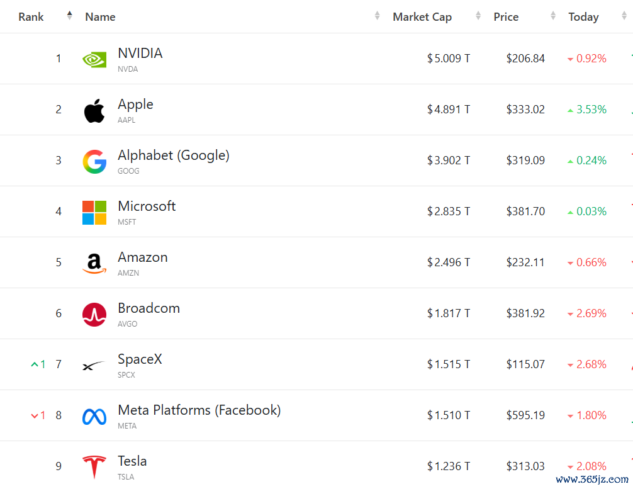Click SpaceX rank change up indicator
Image resolution: width=633 pixels, height=489 pixels.
(38, 364)
